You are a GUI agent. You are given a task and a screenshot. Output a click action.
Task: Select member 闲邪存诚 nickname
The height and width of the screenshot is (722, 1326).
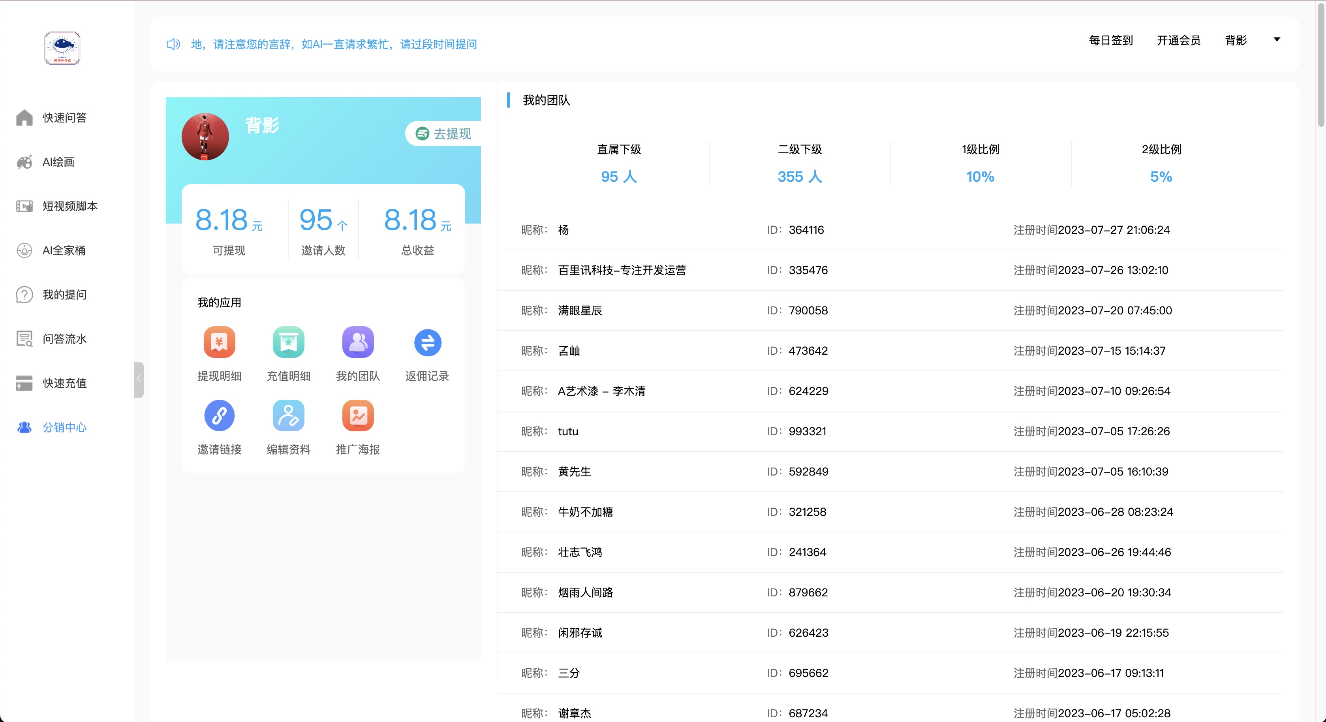click(580, 633)
